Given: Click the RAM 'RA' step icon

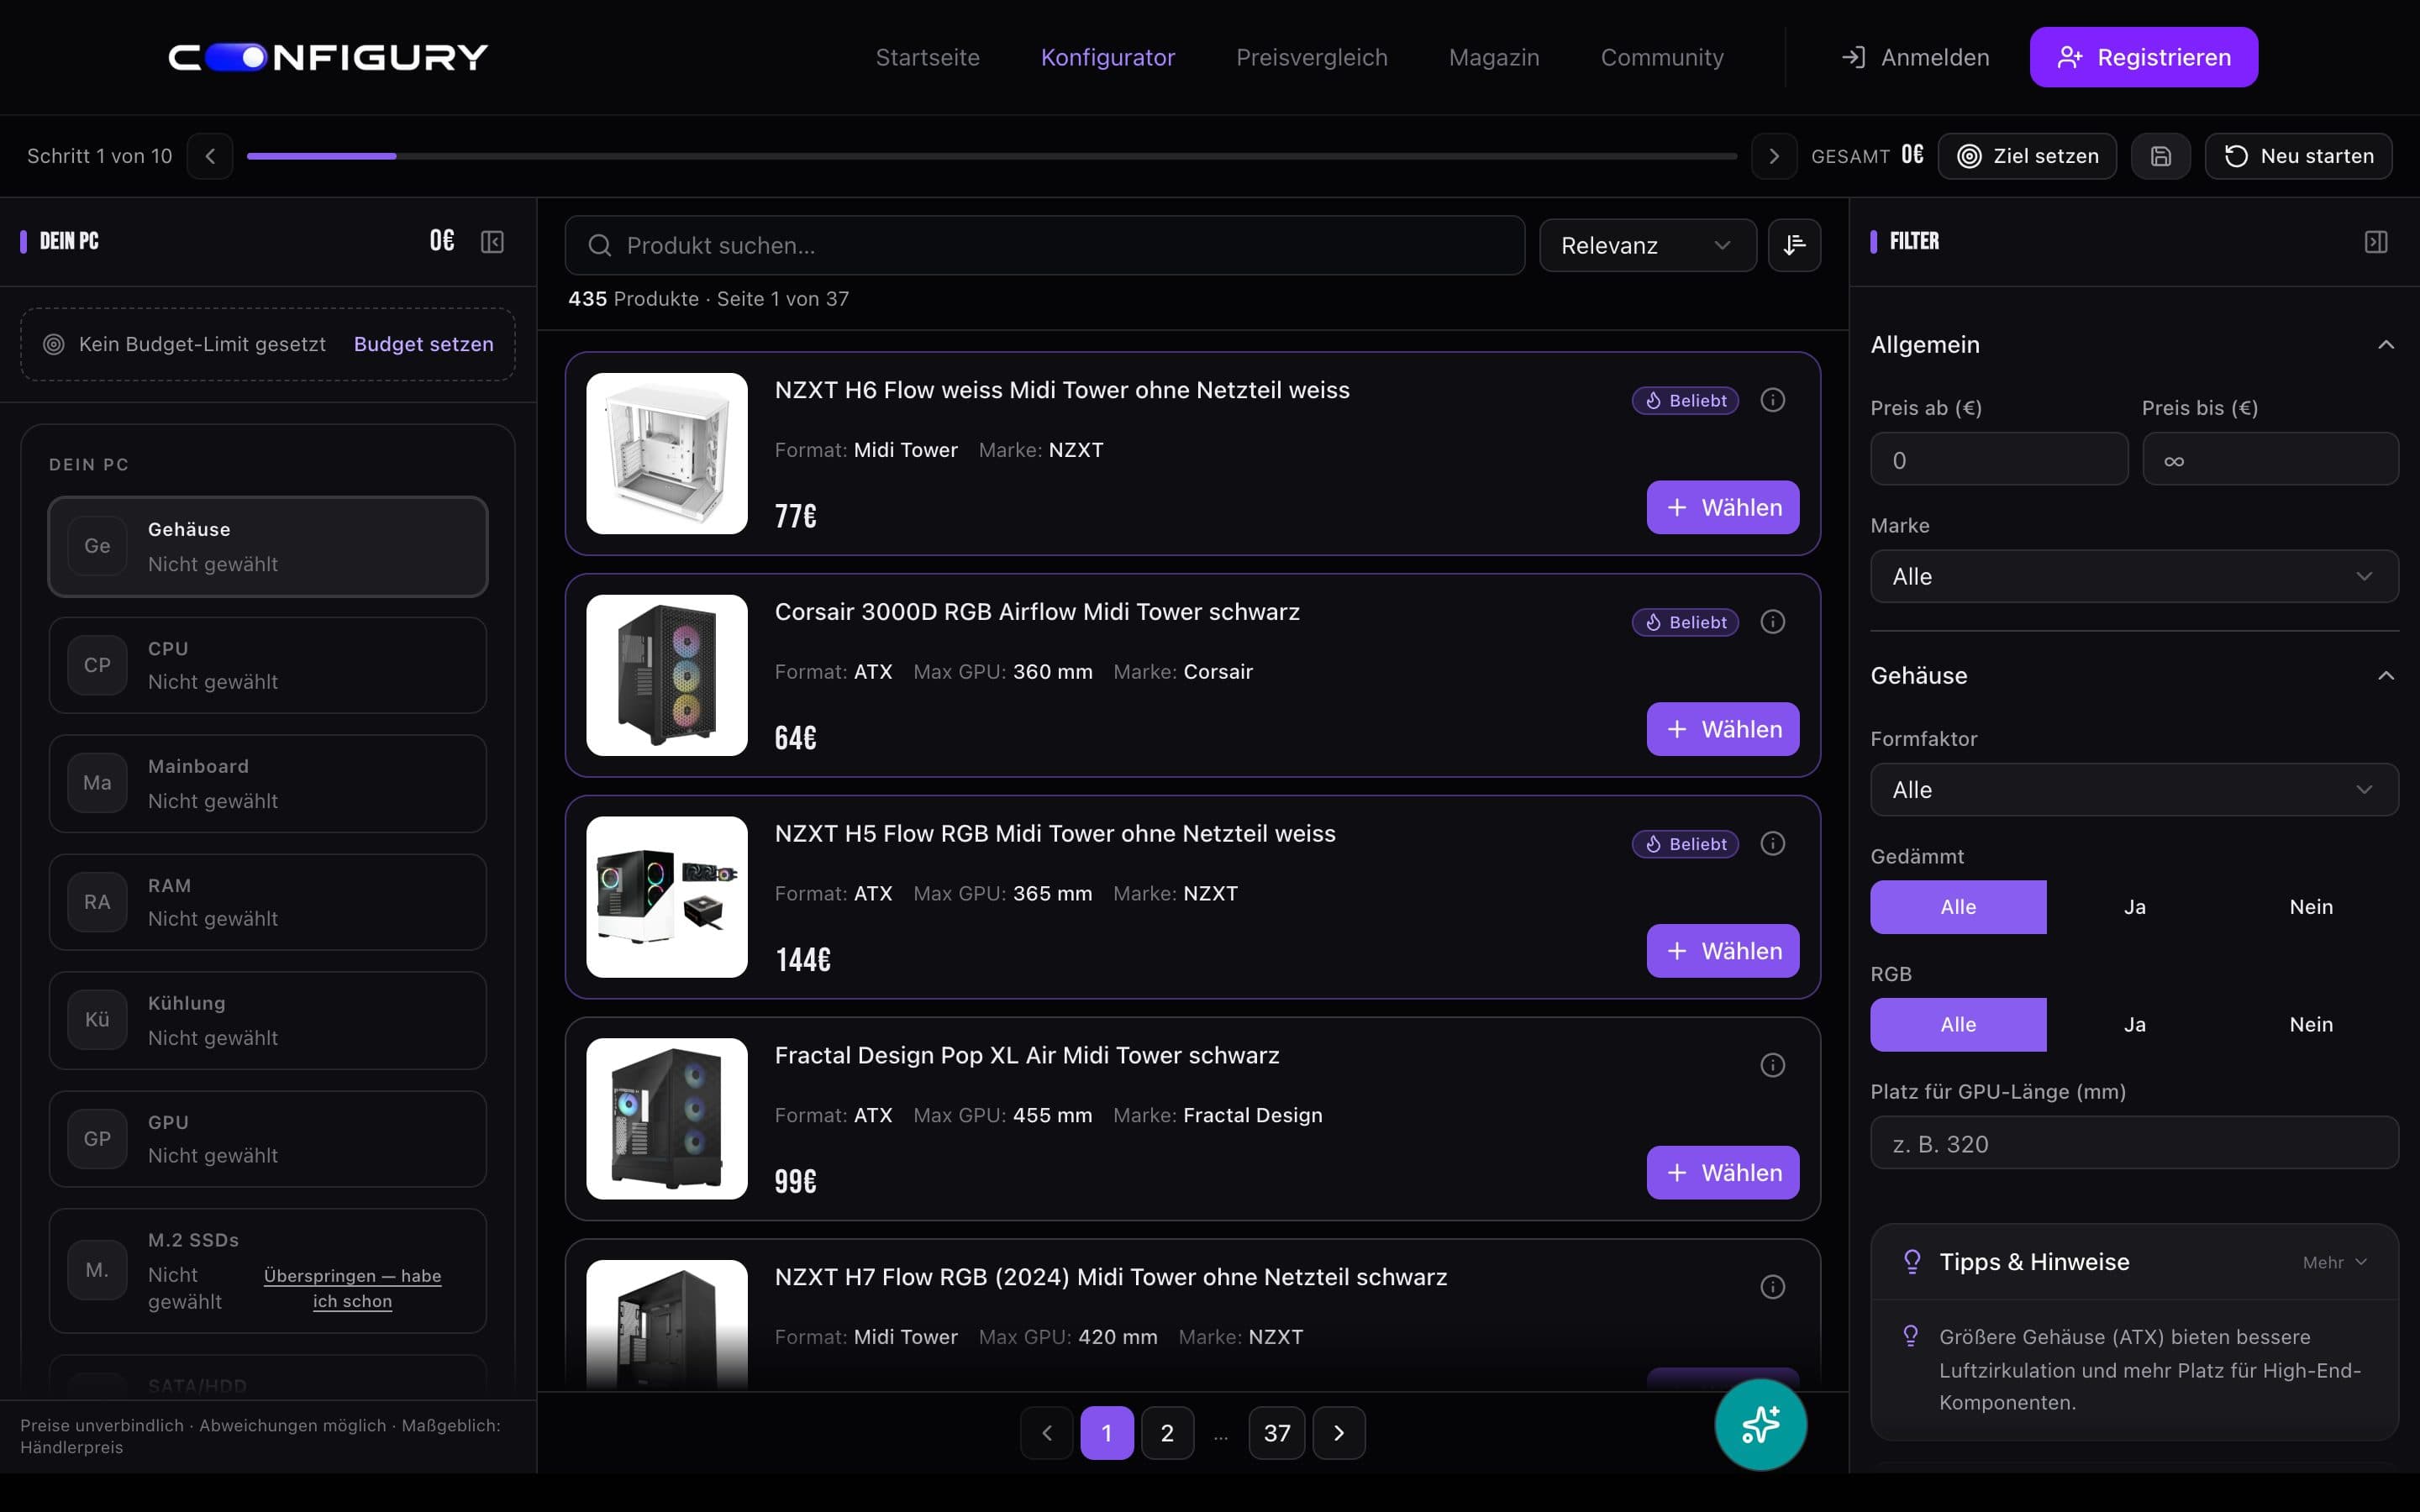Looking at the screenshot, I should tap(97, 902).
